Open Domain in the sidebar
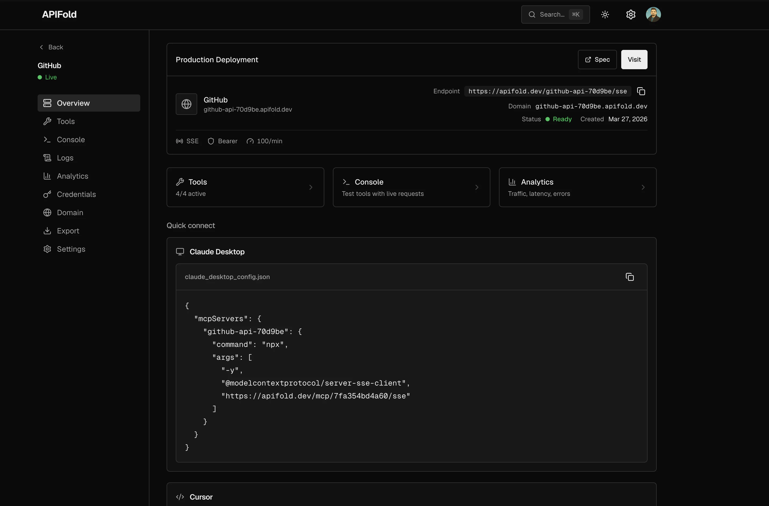This screenshot has height=506, width=769. [70, 213]
